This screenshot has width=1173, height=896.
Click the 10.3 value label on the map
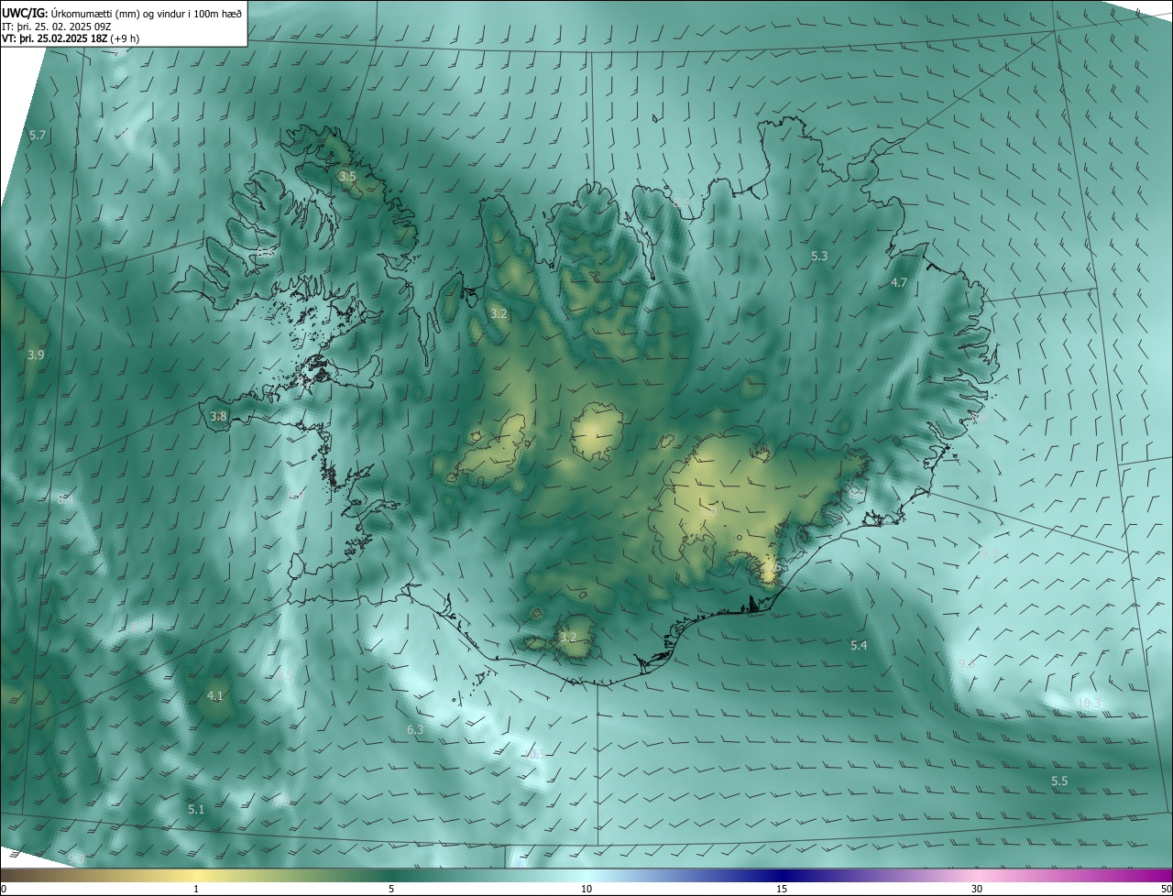tap(1089, 704)
